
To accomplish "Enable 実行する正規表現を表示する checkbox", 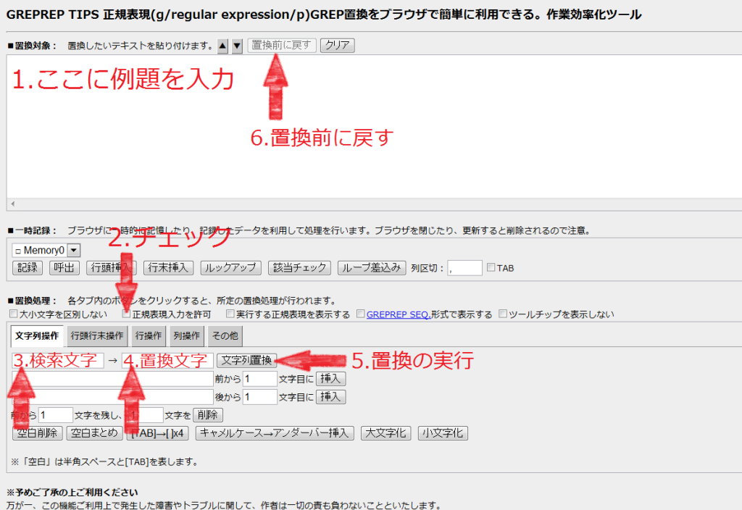I will pos(230,314).
